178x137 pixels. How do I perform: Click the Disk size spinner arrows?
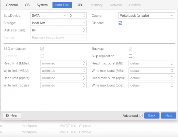pyautogui.click(x=84, y=30)
